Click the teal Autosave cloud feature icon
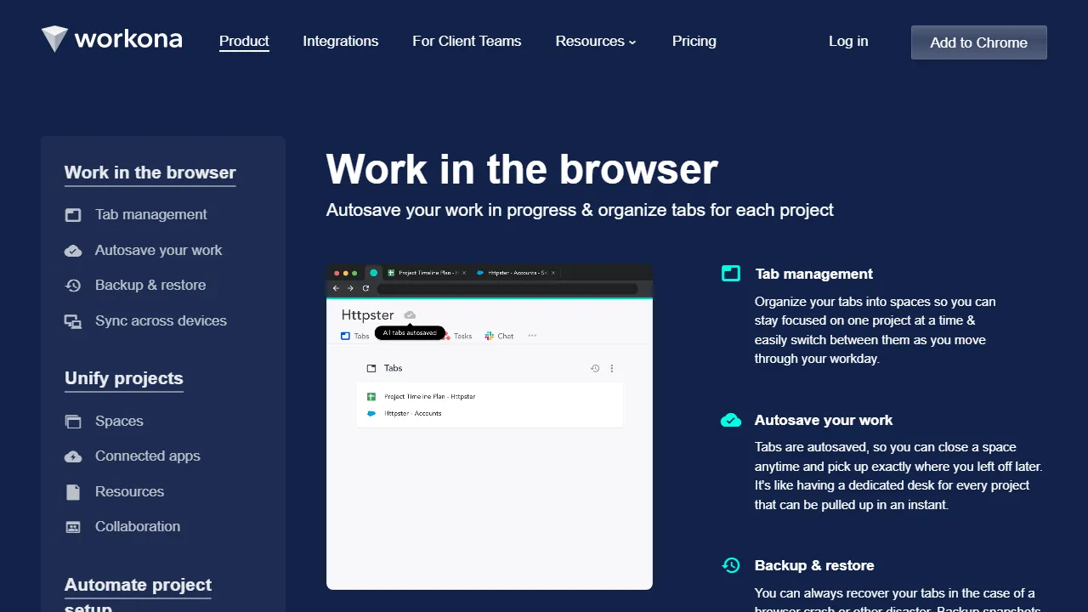Viewport: 1088px width, 612px height. (731, 420)
